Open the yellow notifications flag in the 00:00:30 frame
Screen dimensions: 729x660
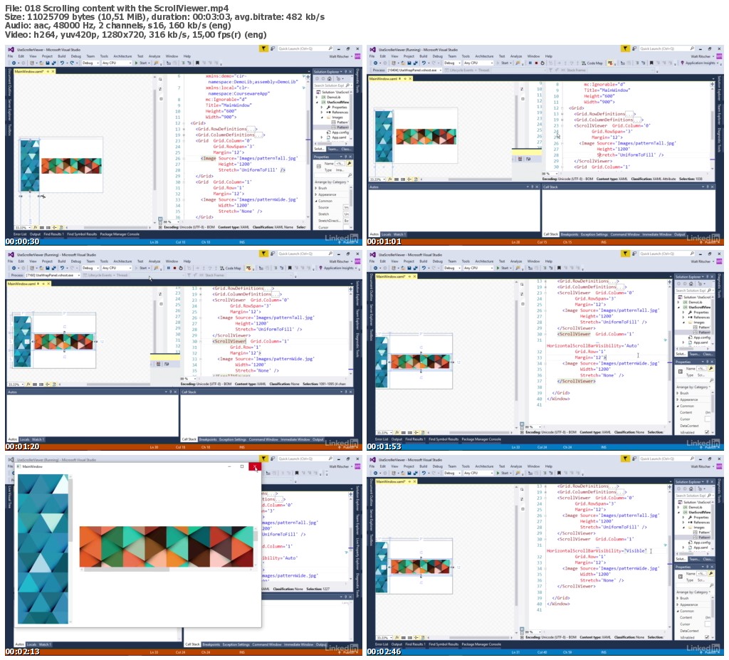[263, 48]
